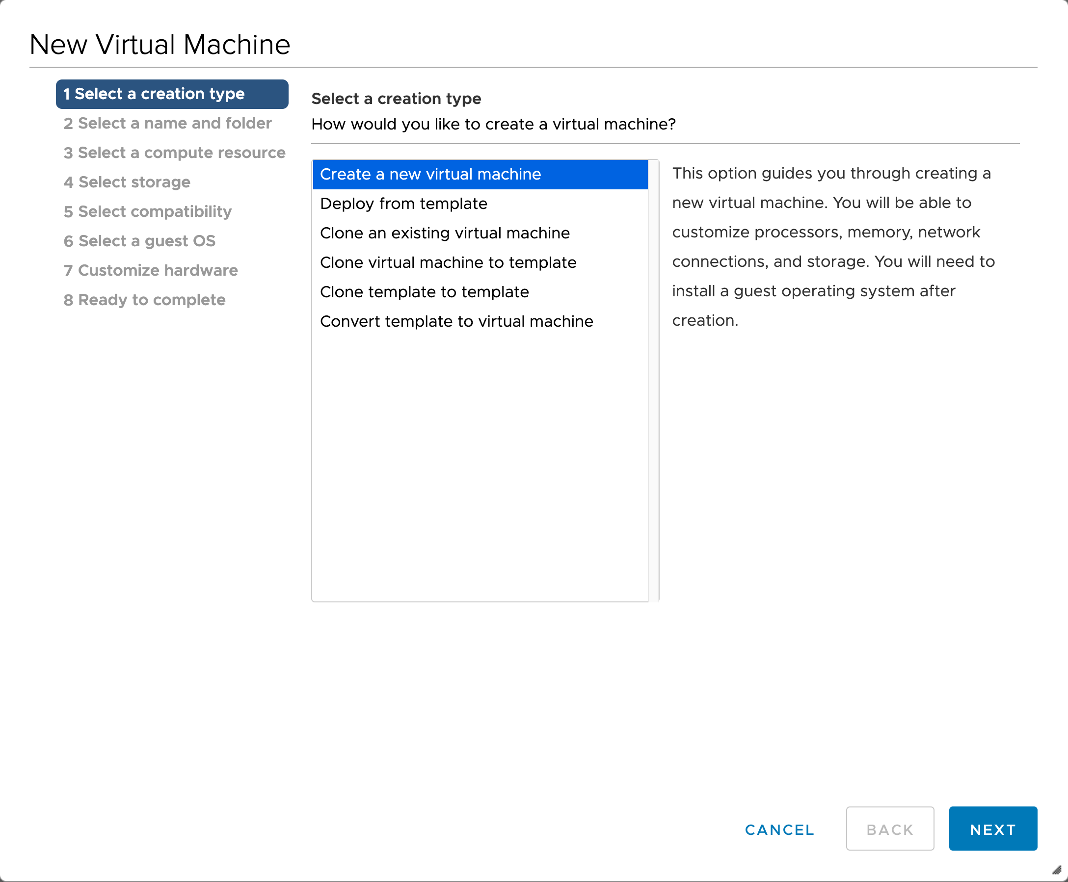Select 'Clone virtual machine to template'

coord(448,262)
